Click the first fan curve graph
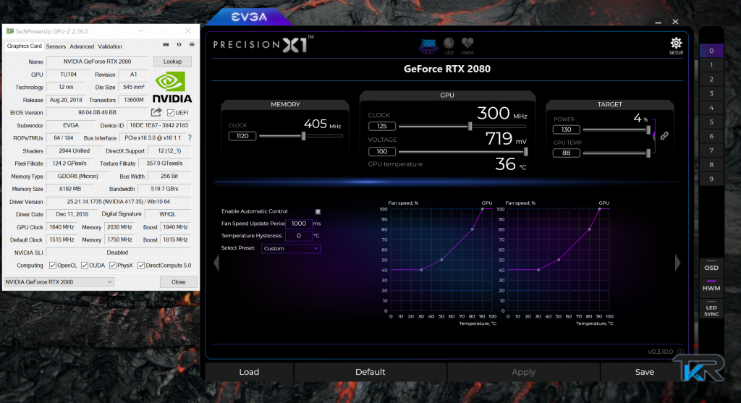 441,260
